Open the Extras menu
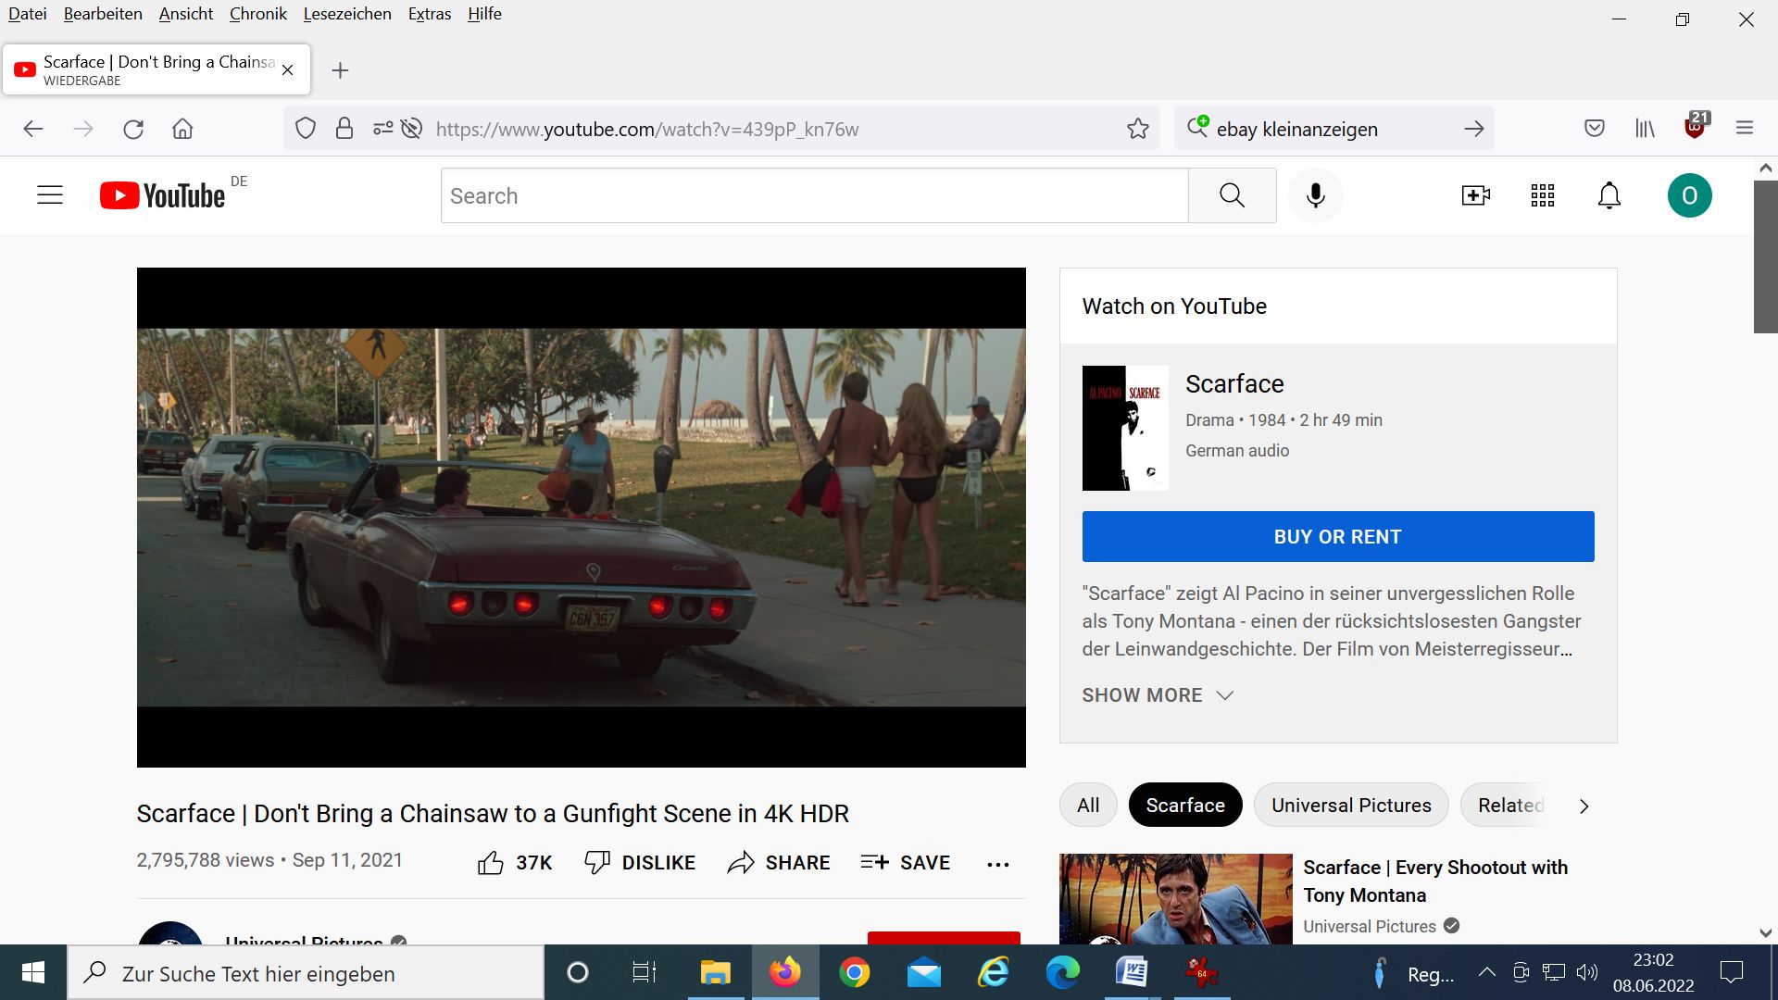Viewport: 1778px width, 1000px height. tap(430, 14)
